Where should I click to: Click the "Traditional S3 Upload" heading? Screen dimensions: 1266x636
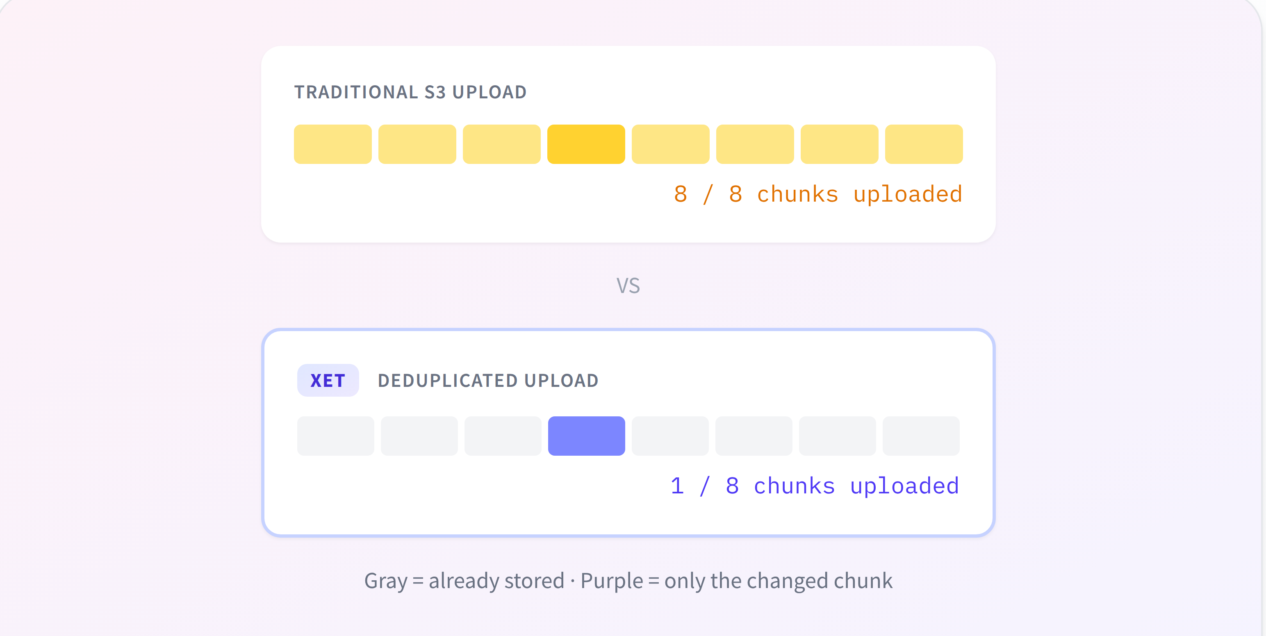click(410, 92)
